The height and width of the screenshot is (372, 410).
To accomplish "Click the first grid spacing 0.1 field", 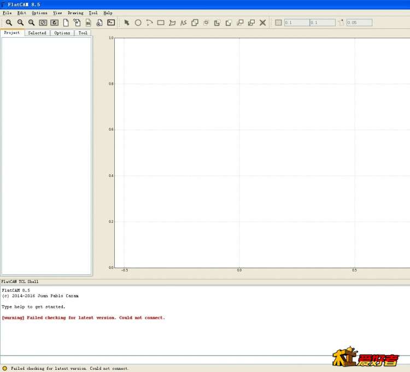I will pyautogui.click(x=297, y=23).
